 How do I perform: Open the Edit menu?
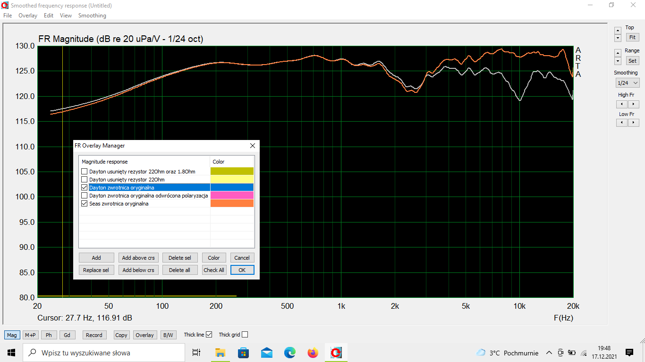tap(49, 16)
